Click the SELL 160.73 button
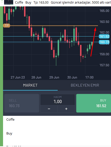The height and width of the screenshot is (147, 111). point(22,103)
